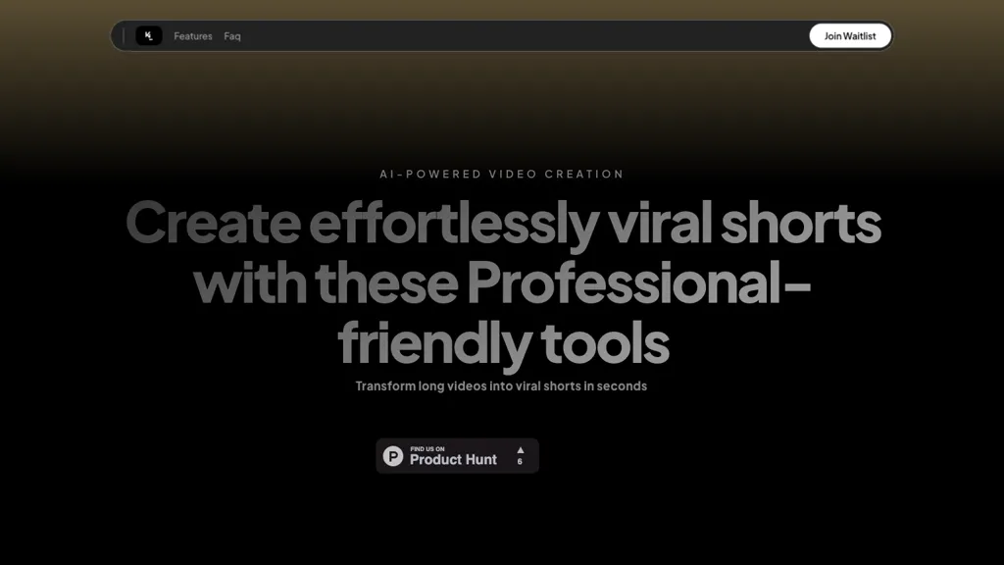The height and width of the screenshot is (565, 1004).
Task: Click the vertical divider left of the navbar logo
Action: 124,36
